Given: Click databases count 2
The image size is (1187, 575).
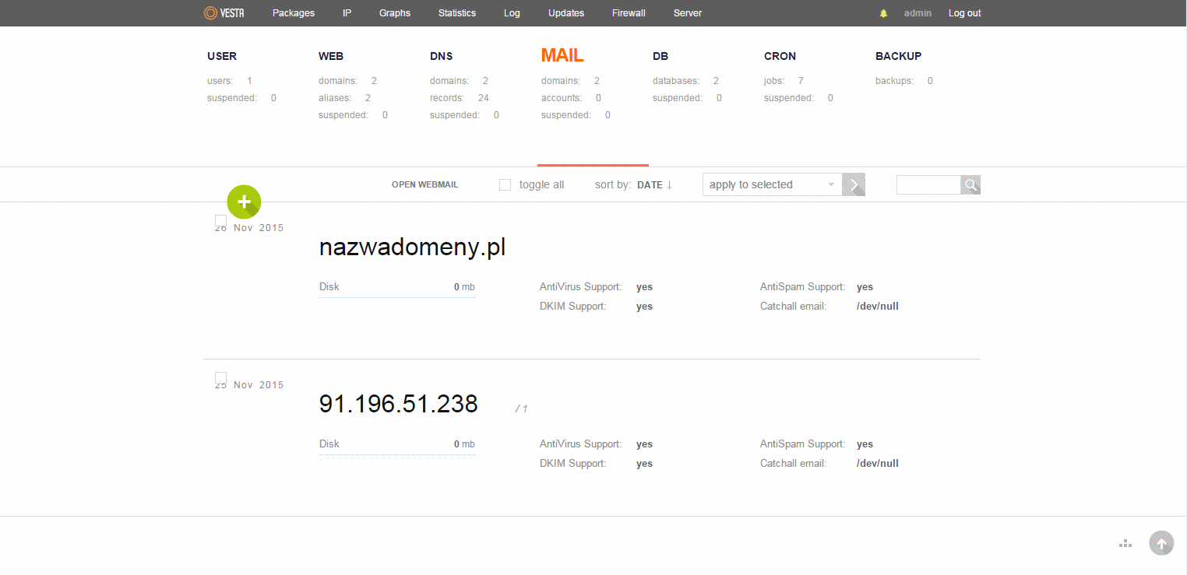Looking at the screenshot, I should [716, 81].
